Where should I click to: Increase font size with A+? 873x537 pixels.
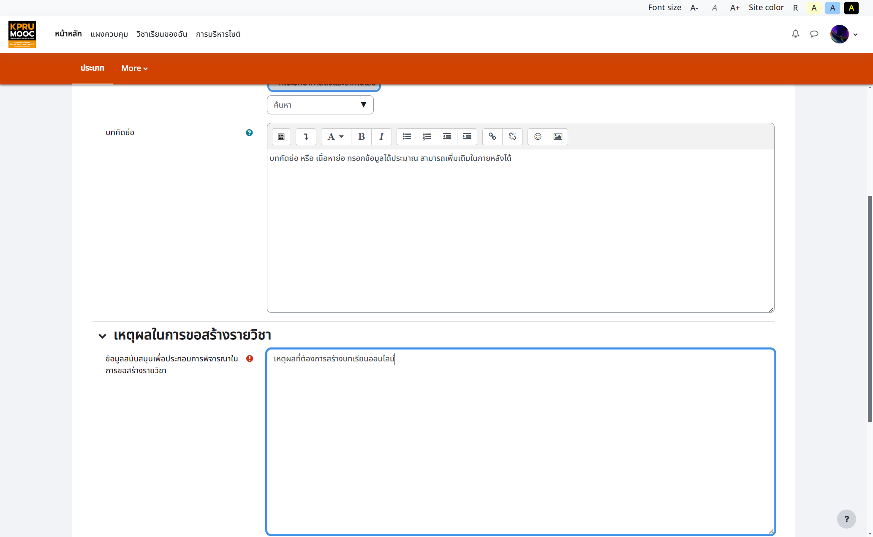coord(735,8)
